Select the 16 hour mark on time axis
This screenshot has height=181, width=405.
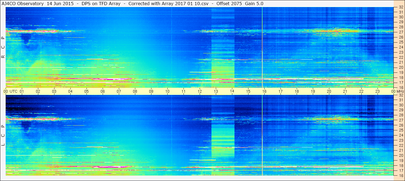(264, 91)
